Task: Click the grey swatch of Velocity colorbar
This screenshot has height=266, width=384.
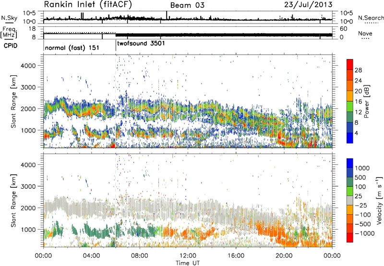Action: pos(350,200)
